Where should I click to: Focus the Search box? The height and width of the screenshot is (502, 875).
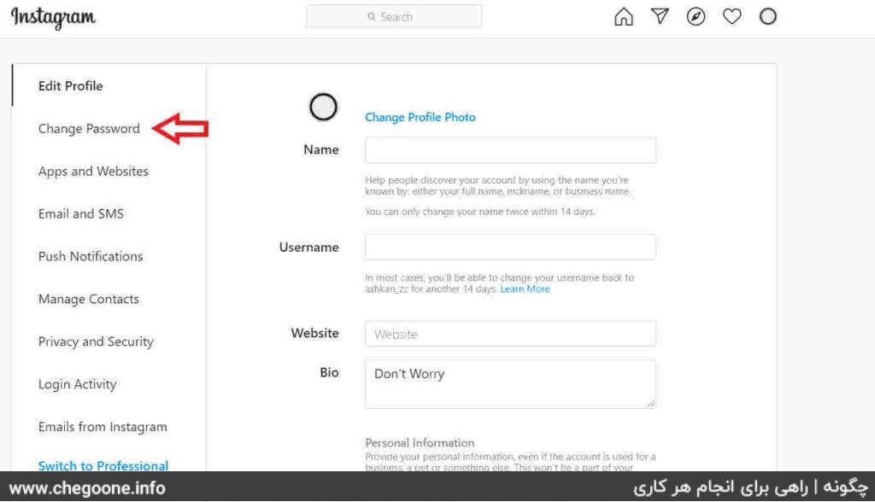tap(393, 17)
